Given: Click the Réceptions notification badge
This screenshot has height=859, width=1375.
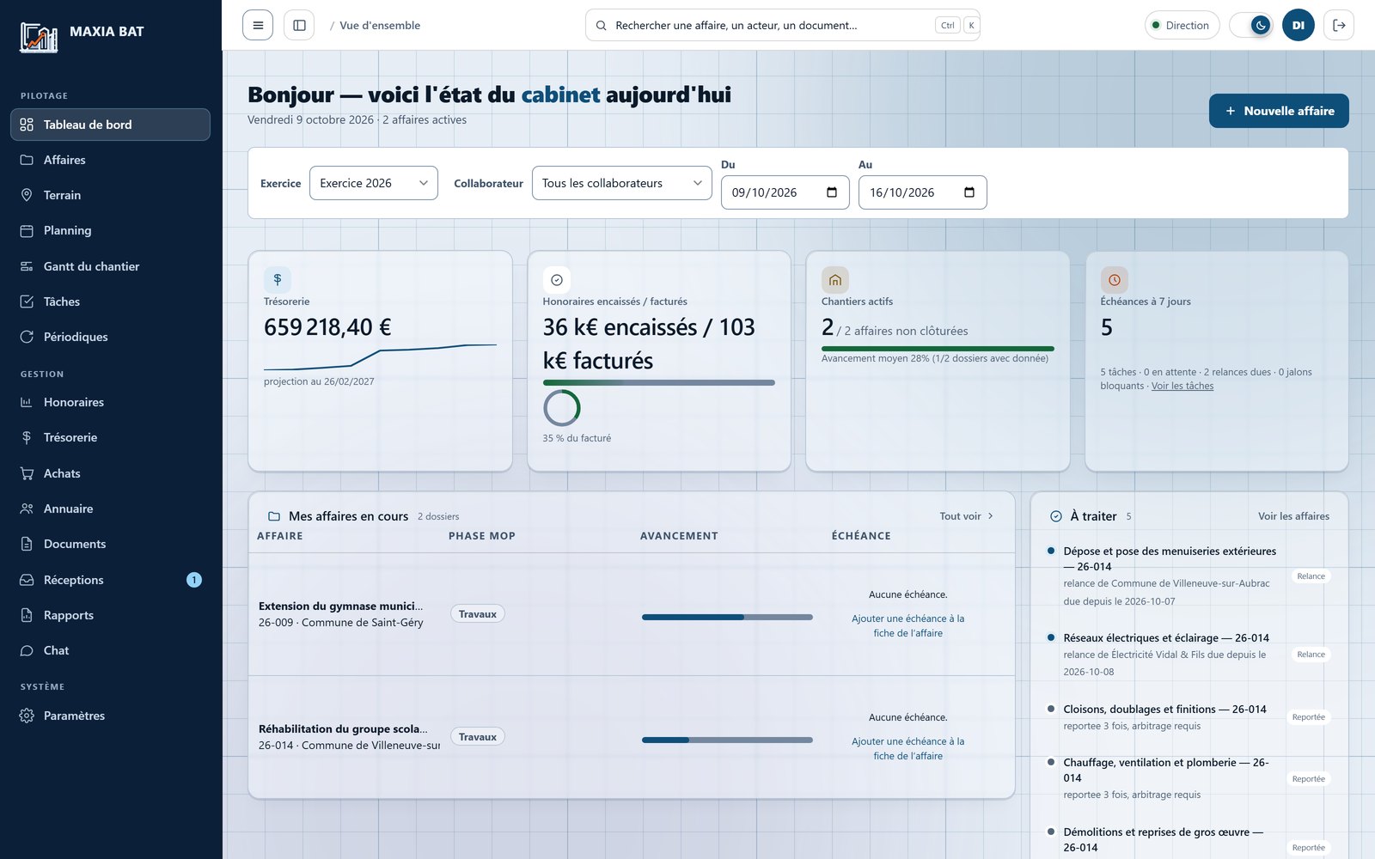Looking at the screenshot, I should [x=194, y=580].
